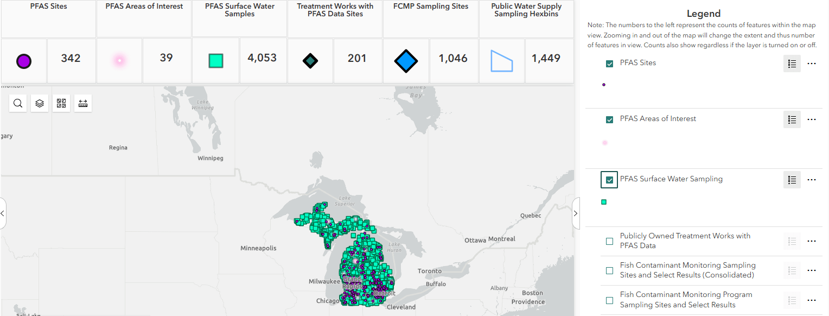Click the Regina label on the map
829x316 pixels.
118,148
